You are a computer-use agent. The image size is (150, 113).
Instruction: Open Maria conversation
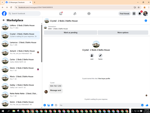click(x=20, y=78)
